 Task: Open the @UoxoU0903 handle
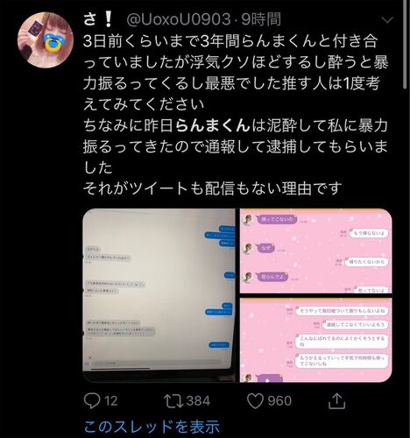178,19
